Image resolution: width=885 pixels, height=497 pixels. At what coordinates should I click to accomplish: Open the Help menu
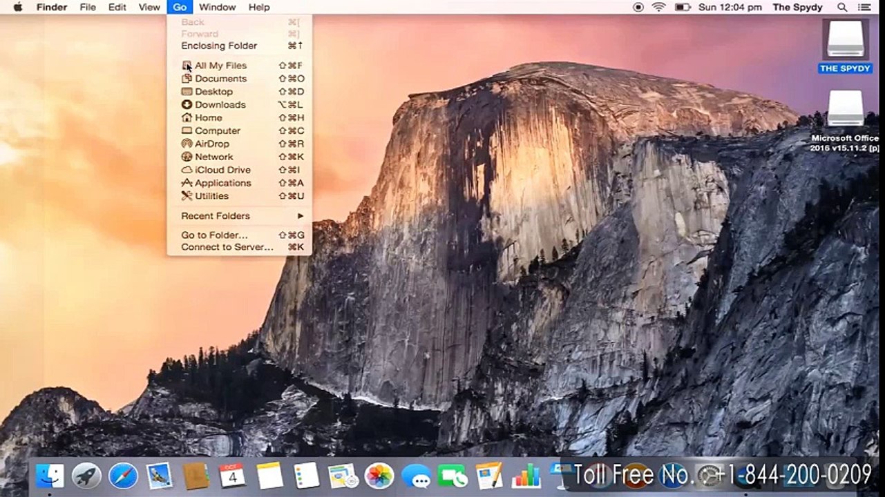coord(259,7)
